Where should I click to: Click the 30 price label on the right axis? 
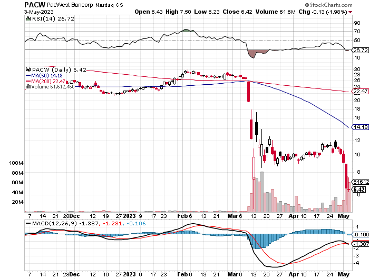tap(357, 69)
